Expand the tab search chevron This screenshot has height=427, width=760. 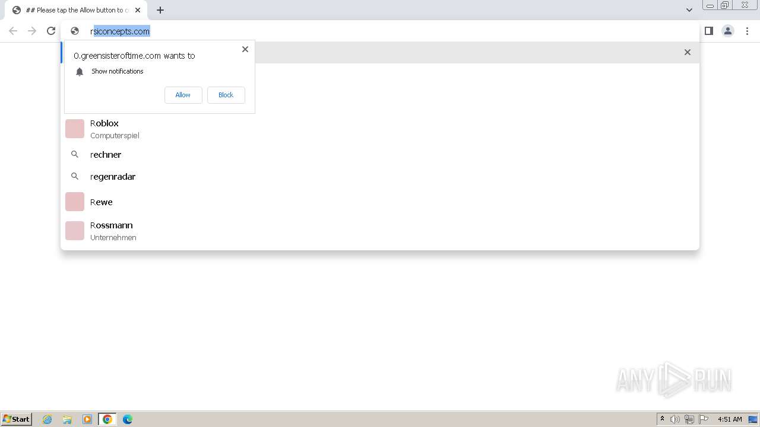click(689, 10)
